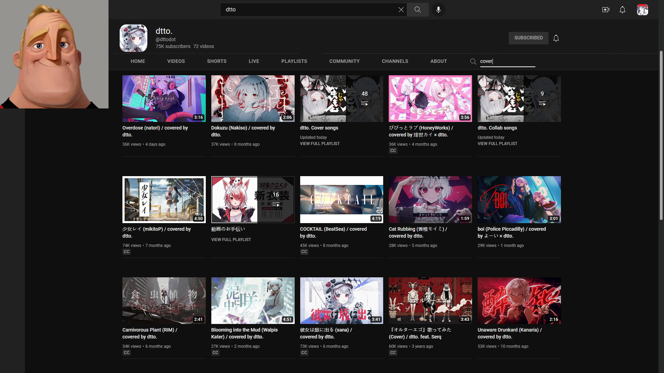Play the COCKTAIL (BeatSea) video thumbnail
Viewport: 664px width, 373px height.
tap(341, 200)
